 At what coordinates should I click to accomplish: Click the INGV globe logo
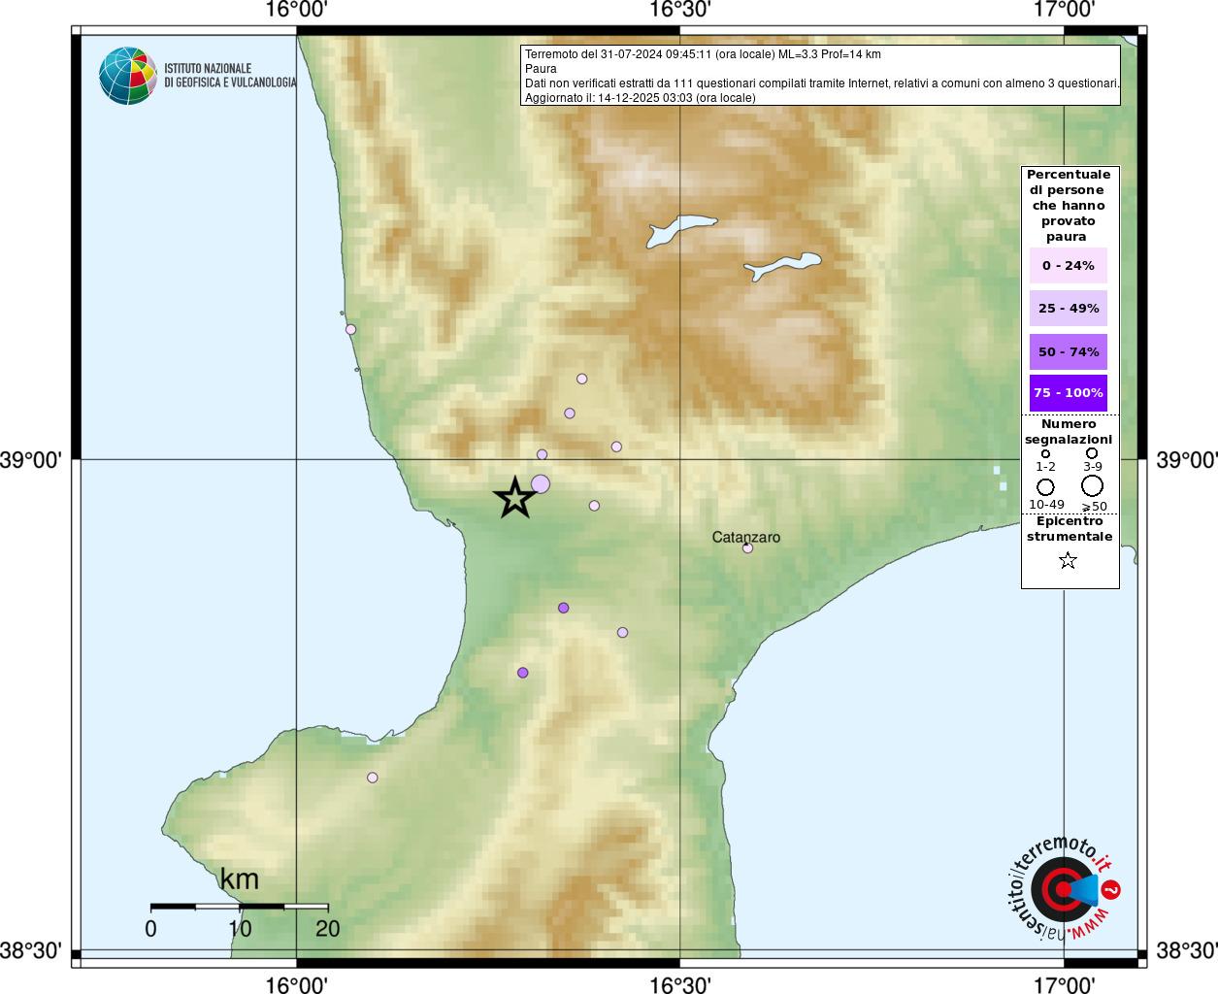[128, 76]
